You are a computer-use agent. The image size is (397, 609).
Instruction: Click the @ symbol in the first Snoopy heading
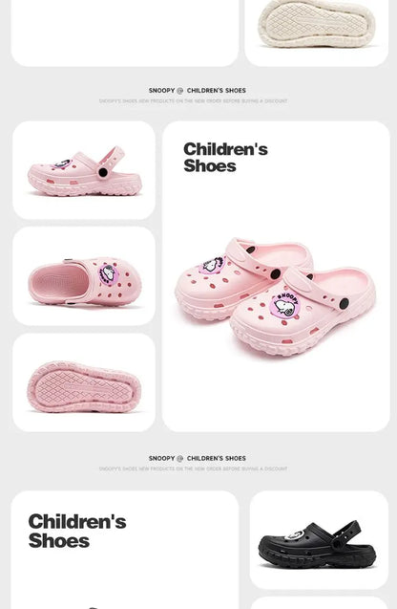[x=179, y=91]
